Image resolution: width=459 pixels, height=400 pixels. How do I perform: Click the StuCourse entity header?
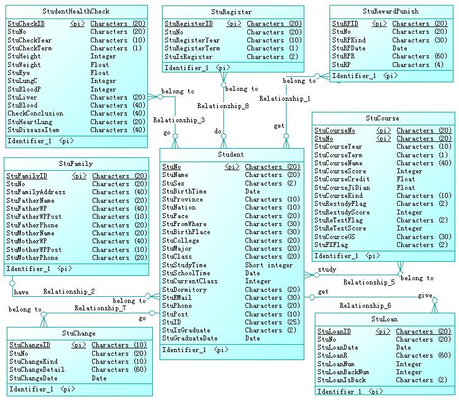(x=382, y=118)
